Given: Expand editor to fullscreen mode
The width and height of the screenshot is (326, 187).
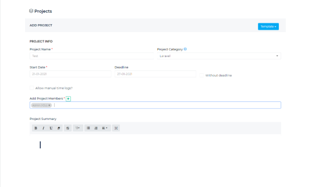Looking at the screenshot, I should 116,128.
